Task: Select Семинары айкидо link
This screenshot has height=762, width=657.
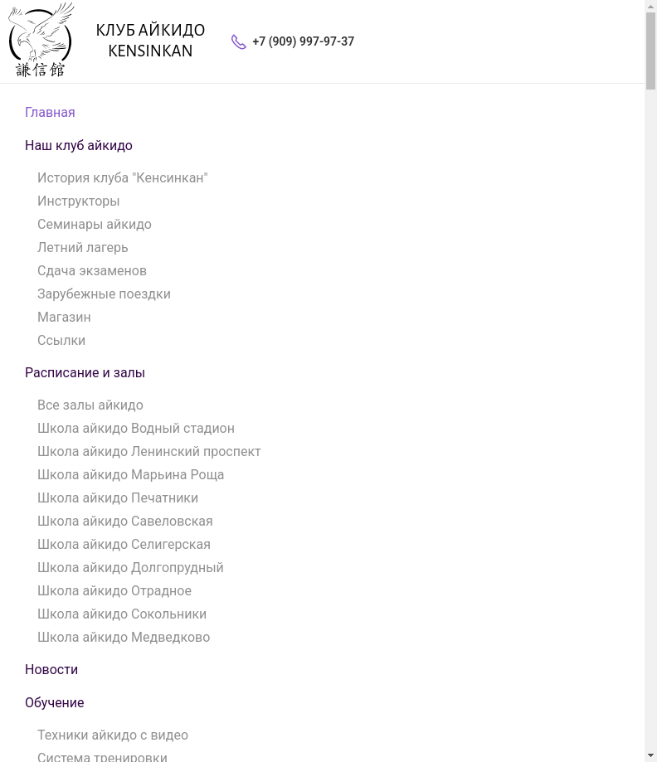Action: tap(95, 225)
